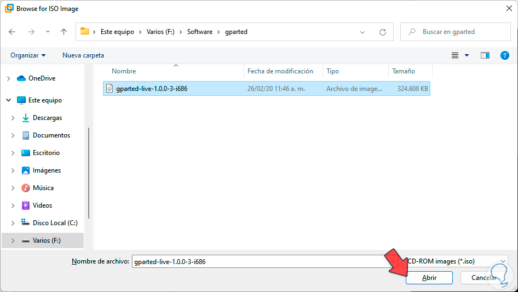Open Descargas folder in sidebar
This screenshot has height=292, width=518.
point(47,118)
